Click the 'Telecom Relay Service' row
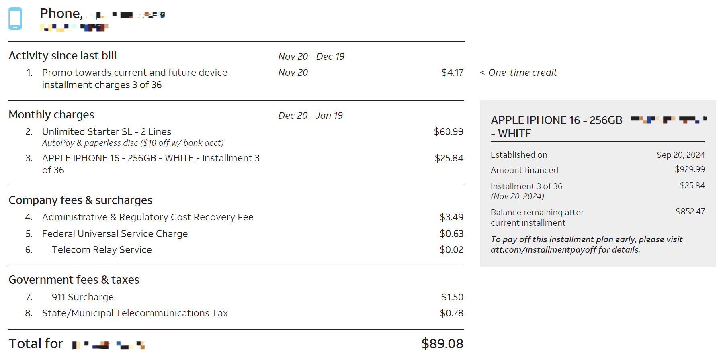The height and width of the screenshot is (359, 723). (102, 250)
